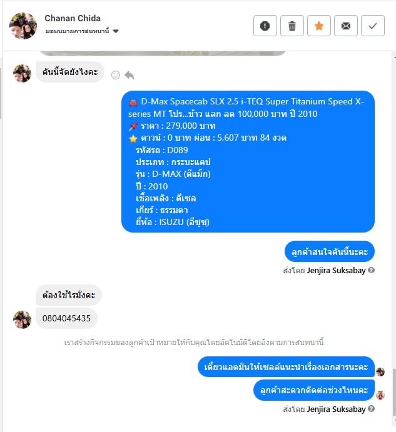Click help icon beside last Jenjira Suksabay

(x=371, y=409)
